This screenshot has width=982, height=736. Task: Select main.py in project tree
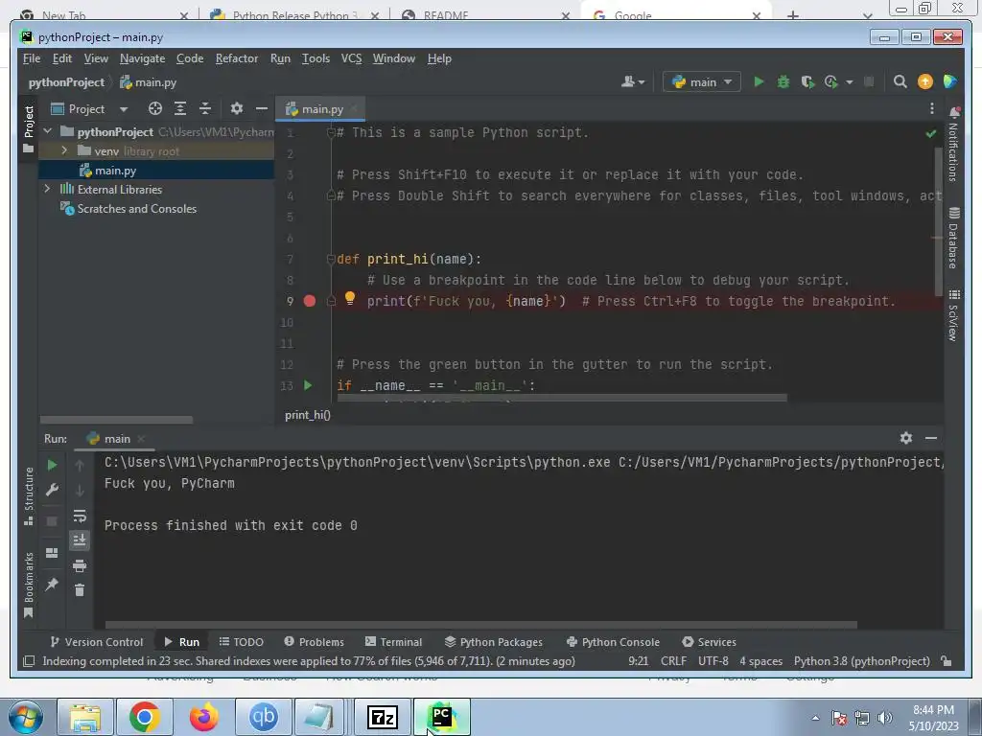156,171
